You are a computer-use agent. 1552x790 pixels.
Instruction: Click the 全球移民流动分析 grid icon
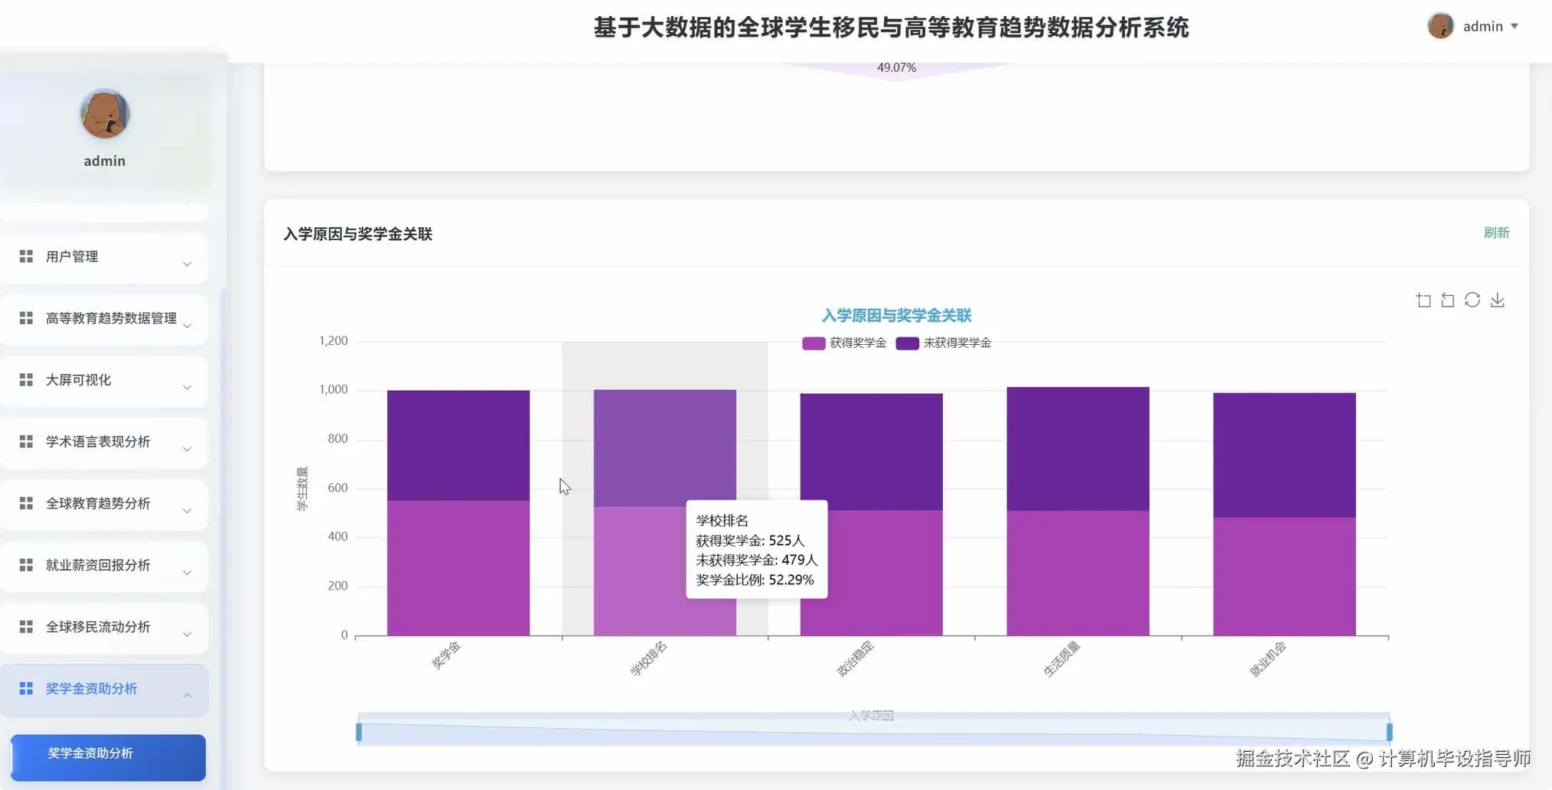(x=25, y=627)
